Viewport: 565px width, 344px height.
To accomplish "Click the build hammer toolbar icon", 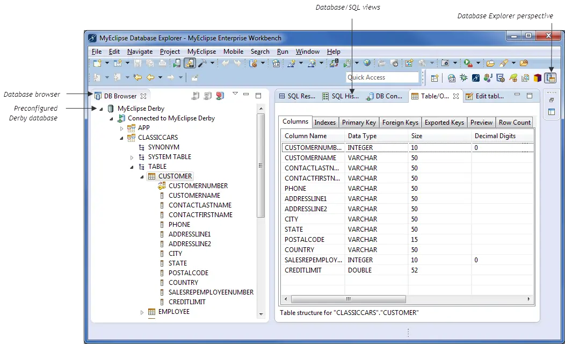I will click(202, 63).
